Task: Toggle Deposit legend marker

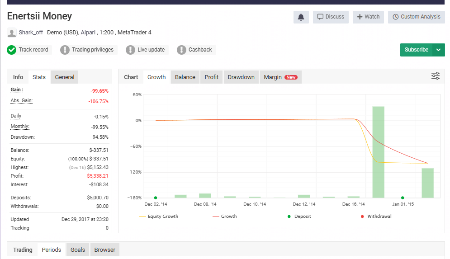Action: pyautogui.click(x=299, y=216)
